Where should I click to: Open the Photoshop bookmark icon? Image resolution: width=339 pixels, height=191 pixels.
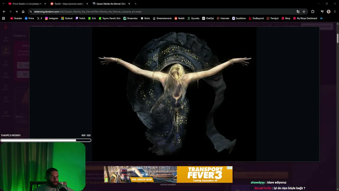click(321, 18)
